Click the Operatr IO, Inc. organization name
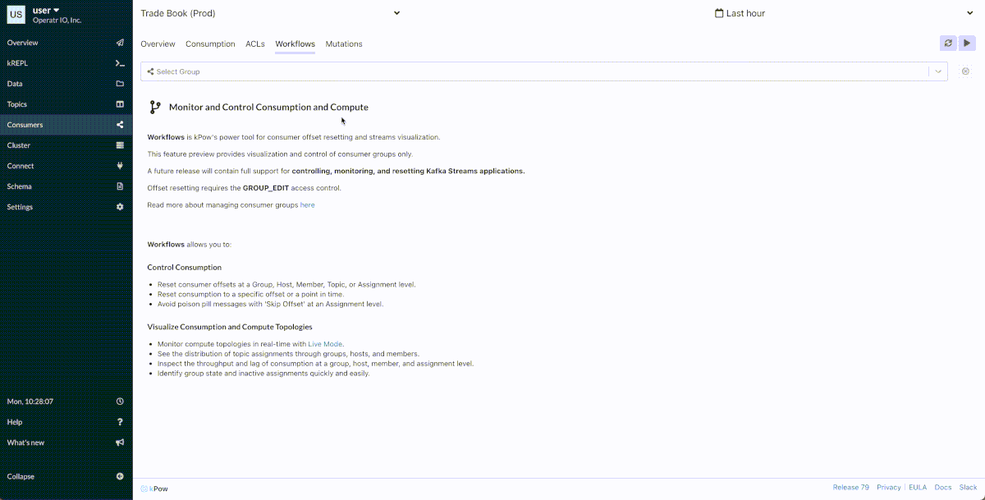This screenshot has height=500, width=985. click(57, 20)
